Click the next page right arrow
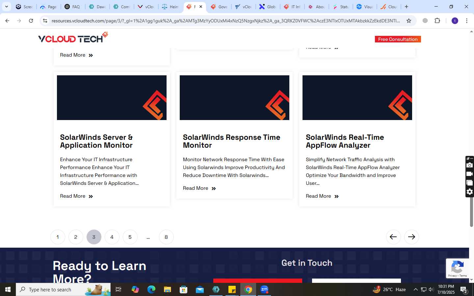Viewport: 474px width, 296px height. [411, 237]
